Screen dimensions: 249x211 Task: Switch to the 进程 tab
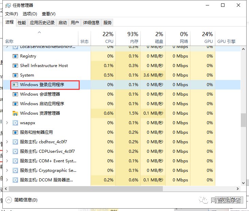tap(10, 22)
